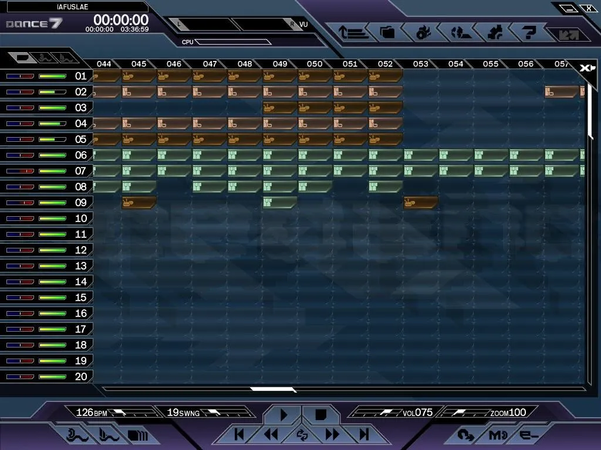Click the globe icon in the top toolbar
The width and height of the screenshot is (601, 450).
[458, 33]
